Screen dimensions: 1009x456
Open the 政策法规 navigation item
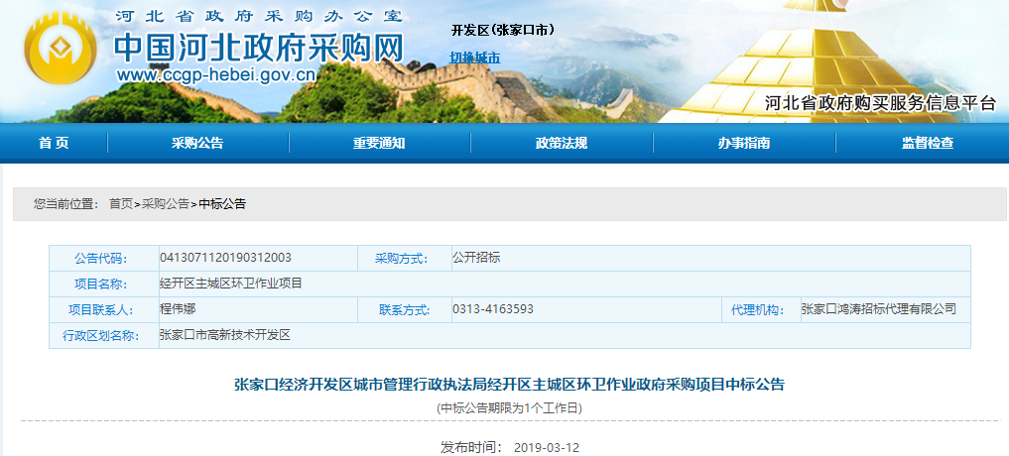pos(562,143)
